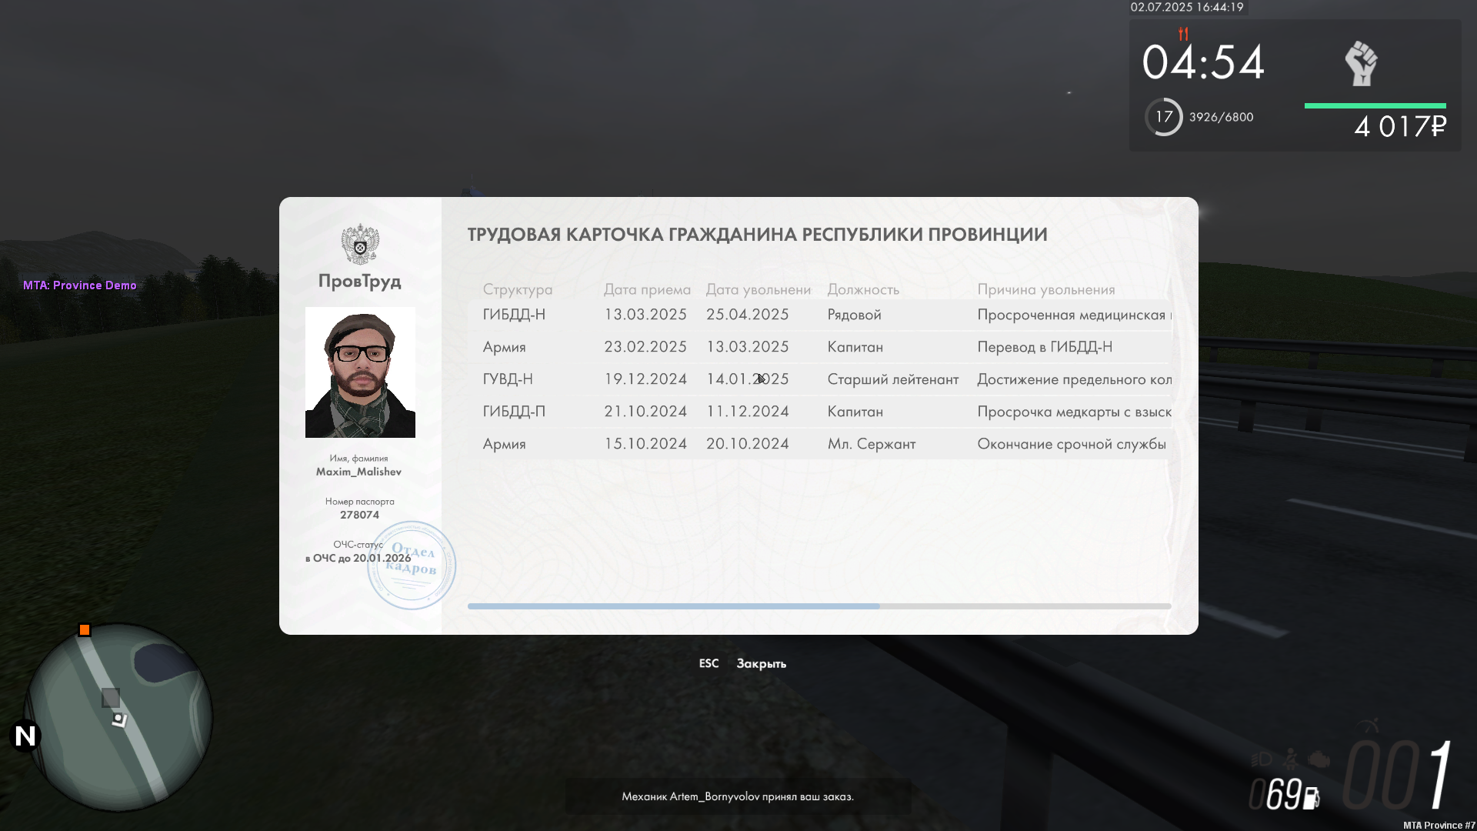This screenshot has width=1477, height=831.
Task: Click the MTA Province #7 server label
Action: [x=1439, y=825]
